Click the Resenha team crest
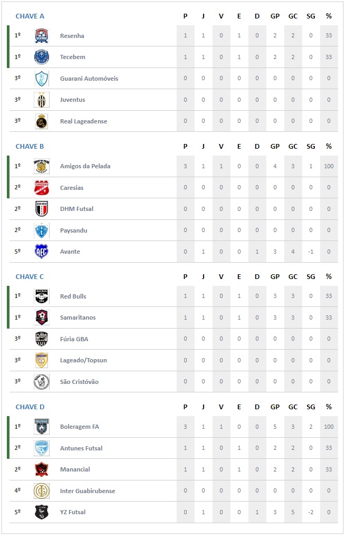 point(42,36)
